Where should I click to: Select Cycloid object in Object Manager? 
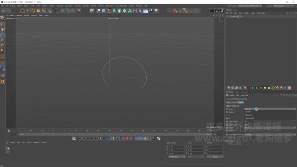click(233, 17)
